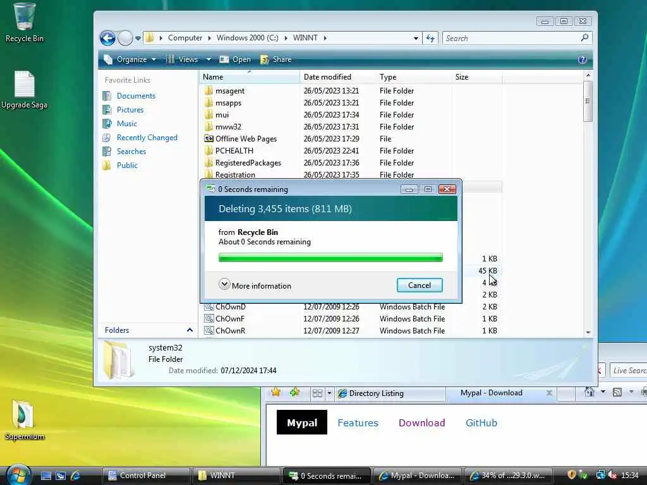Click the Windows 2000 (C:) breadcrumb segment

pos(248,38)
